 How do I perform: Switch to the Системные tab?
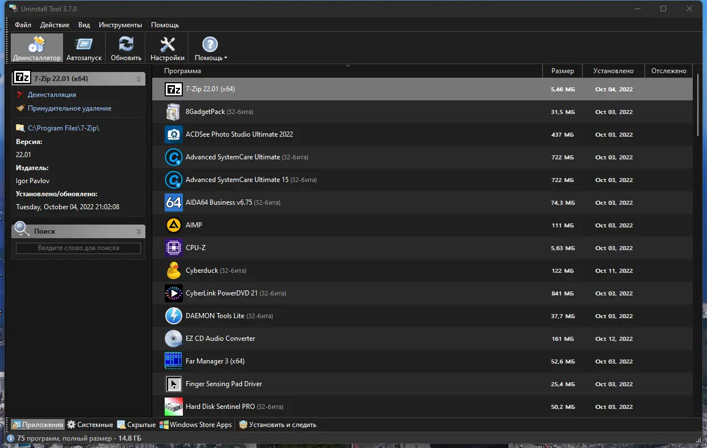click(90, 425)
